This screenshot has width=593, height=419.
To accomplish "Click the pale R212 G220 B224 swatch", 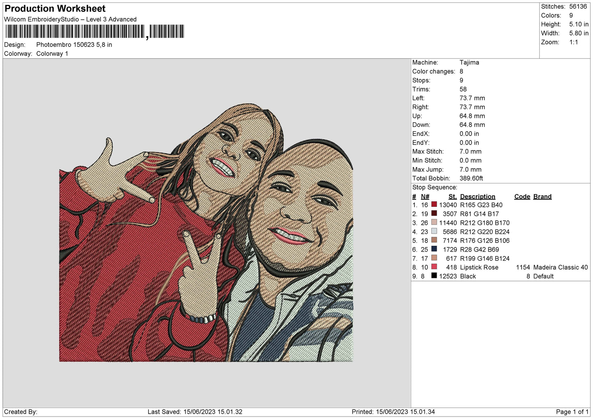I will pos(434,231).
